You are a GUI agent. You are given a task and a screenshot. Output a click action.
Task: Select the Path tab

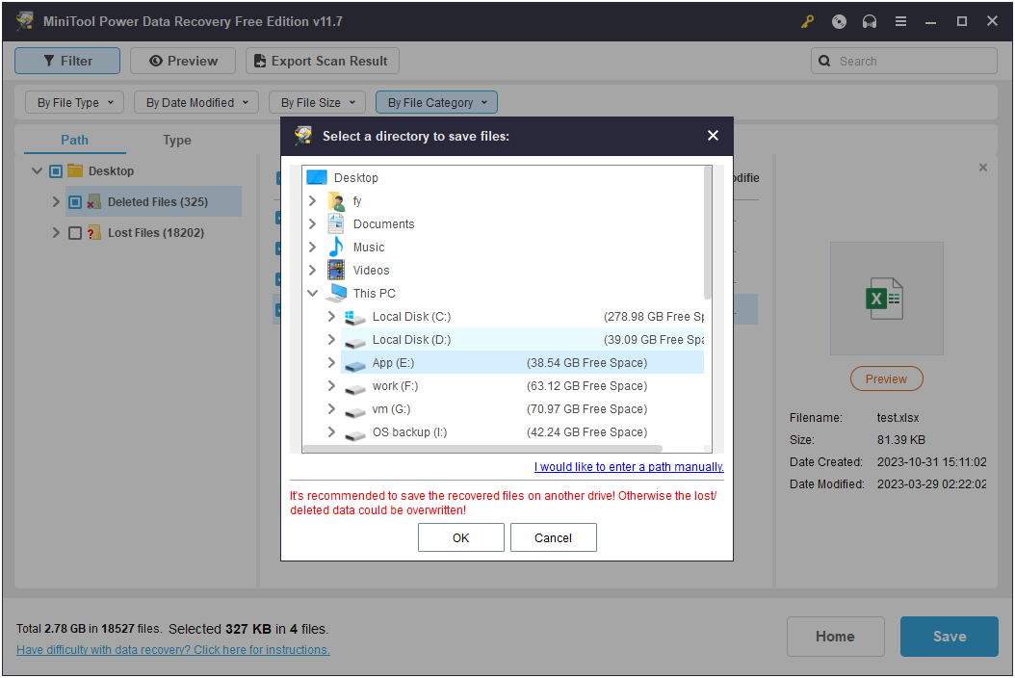(75, 141)
